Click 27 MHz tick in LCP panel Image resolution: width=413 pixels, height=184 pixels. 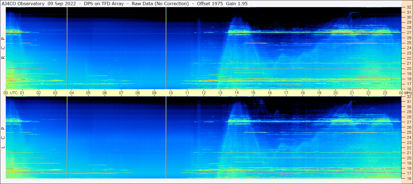[x=409, y=122]
